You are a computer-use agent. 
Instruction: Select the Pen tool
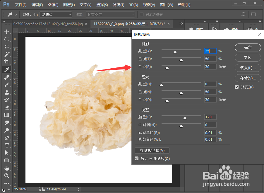tap(7, 138)
